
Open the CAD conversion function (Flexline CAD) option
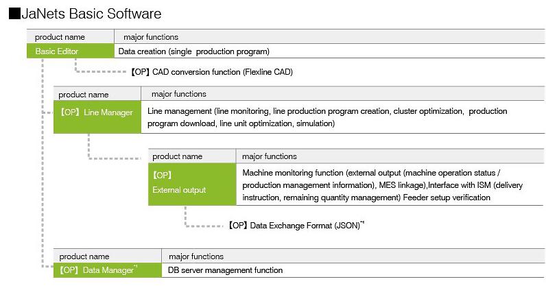point(211,72)
